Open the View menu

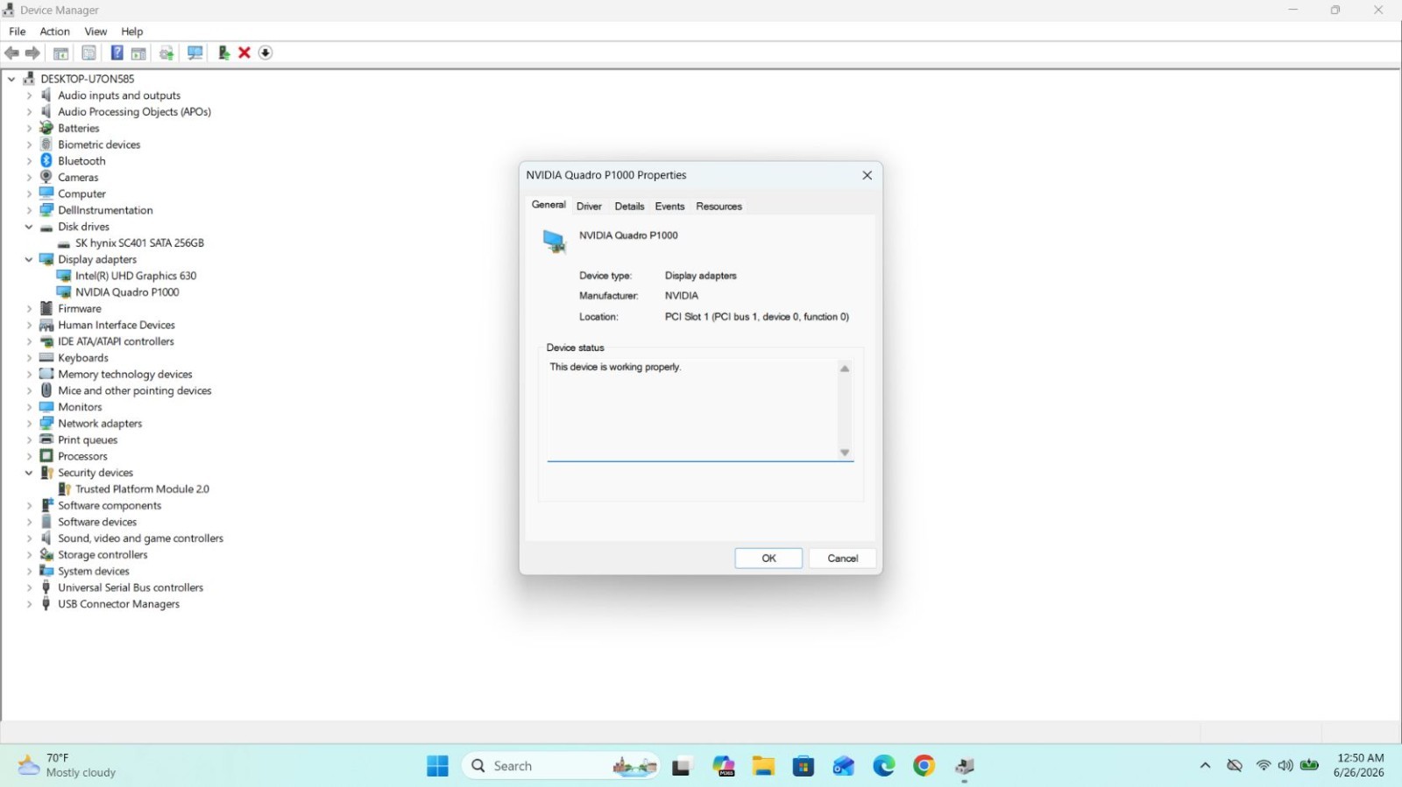[x=96, y=32]
